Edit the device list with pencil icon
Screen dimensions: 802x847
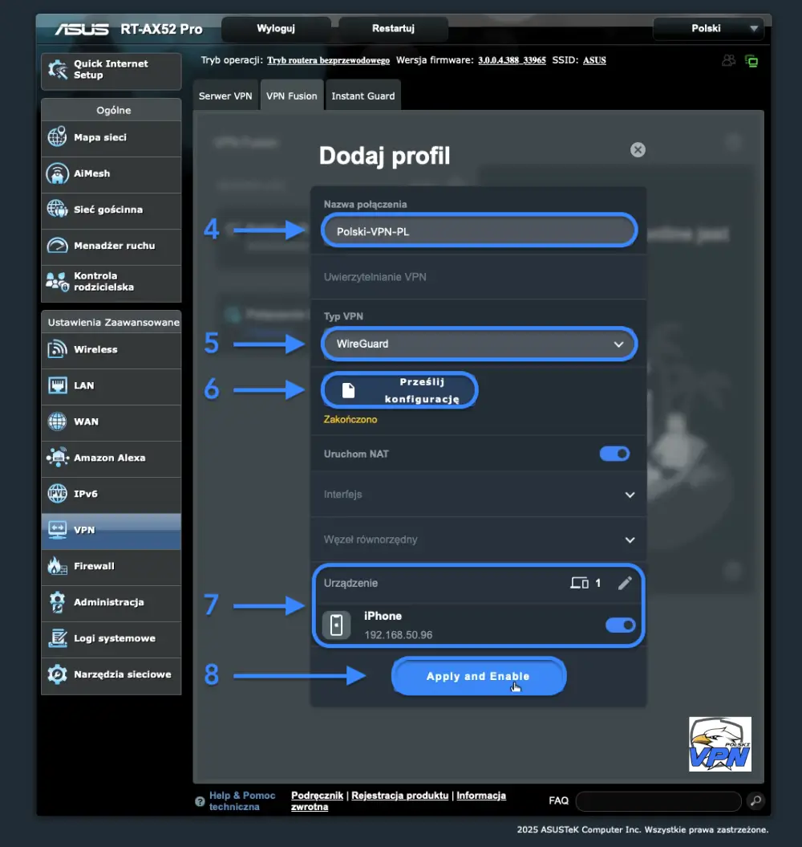point(626,584)
